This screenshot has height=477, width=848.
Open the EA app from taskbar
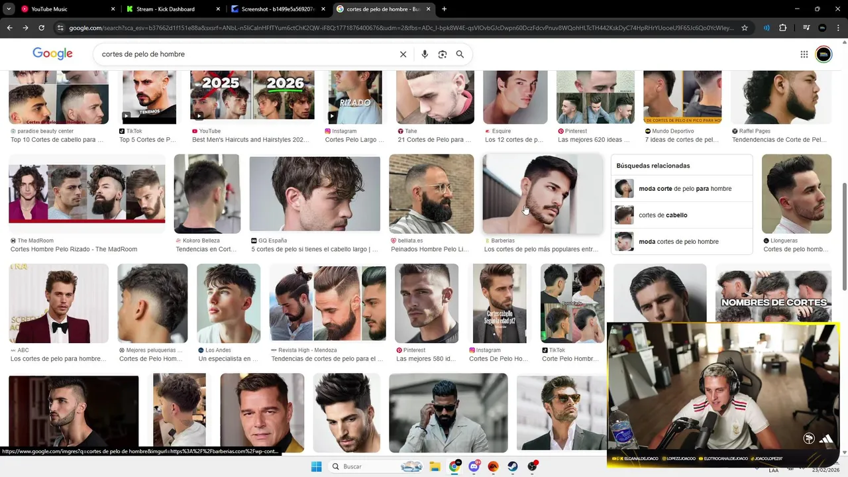pos(493,466)
